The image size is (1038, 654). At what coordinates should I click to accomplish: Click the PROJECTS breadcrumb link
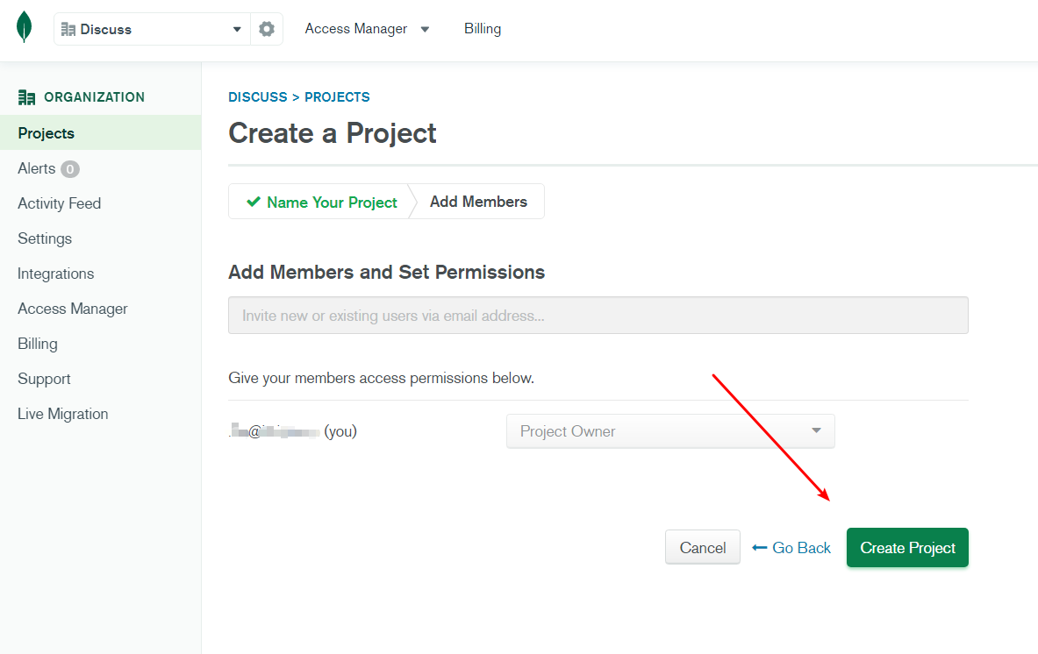[337, 96]
